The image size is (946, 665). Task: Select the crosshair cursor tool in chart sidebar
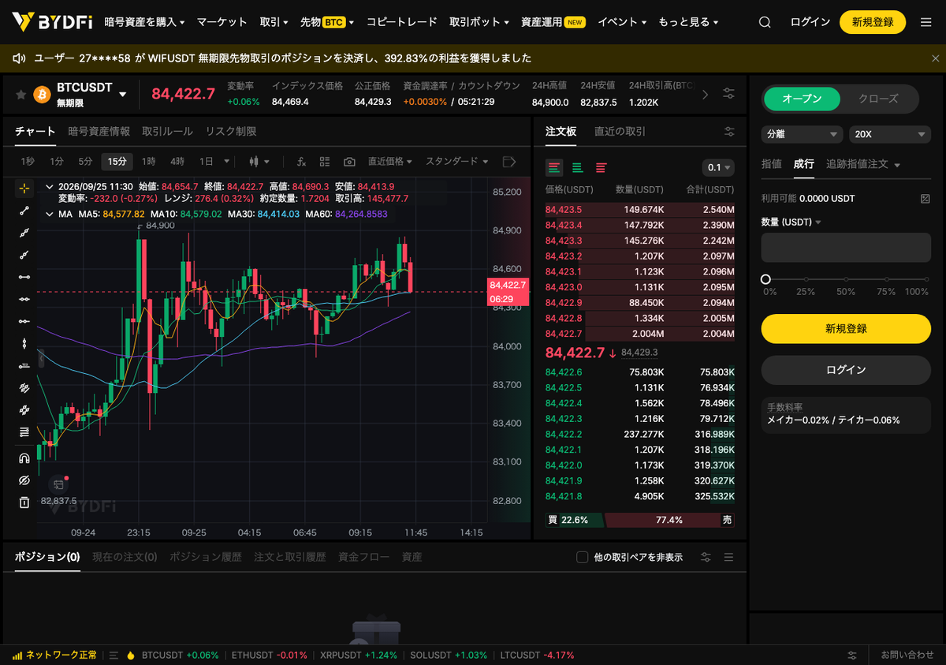pos(24,188)
